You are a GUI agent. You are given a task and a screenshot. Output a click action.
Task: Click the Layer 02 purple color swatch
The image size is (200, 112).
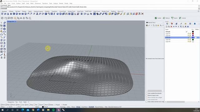(x=193, y=36)
